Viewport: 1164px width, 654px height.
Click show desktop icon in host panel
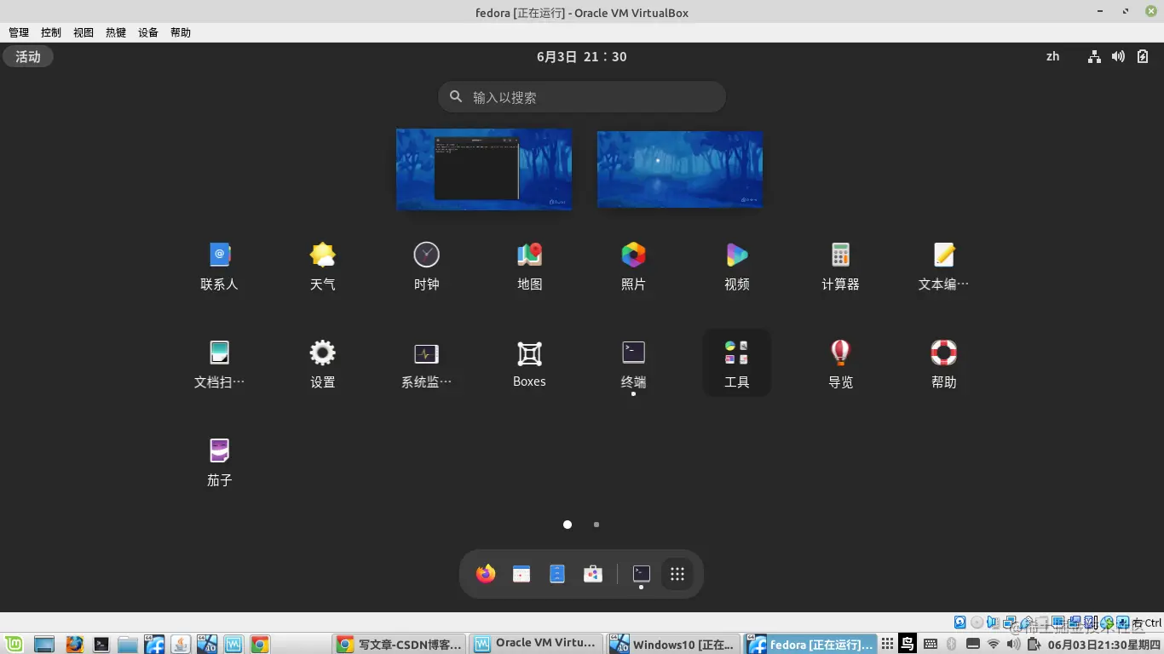coord(44,644)
